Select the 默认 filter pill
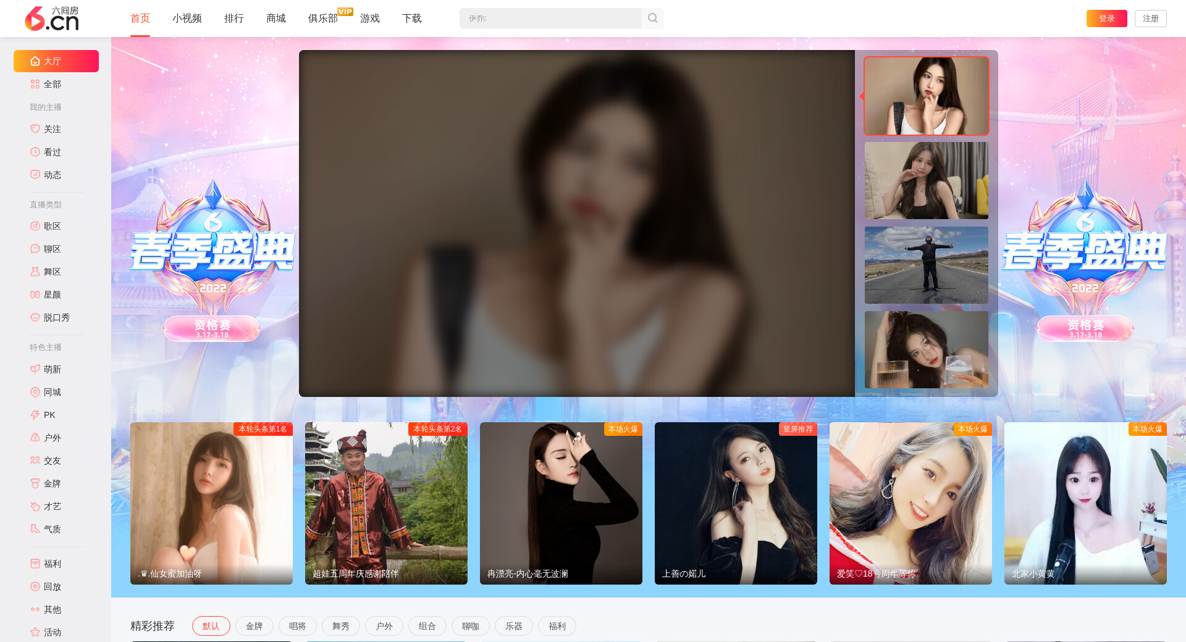 pos(211,626)
